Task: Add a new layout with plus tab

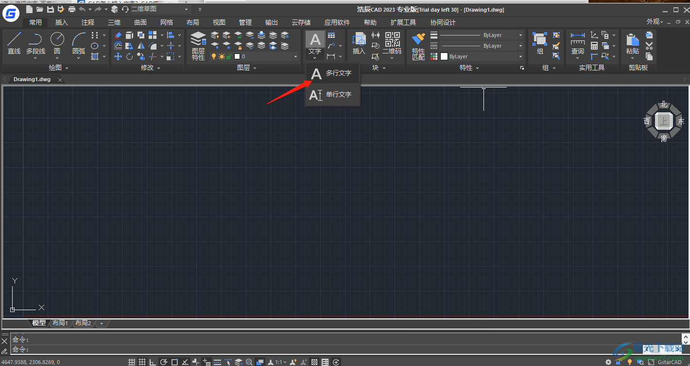Action: [x=102, y=323]
